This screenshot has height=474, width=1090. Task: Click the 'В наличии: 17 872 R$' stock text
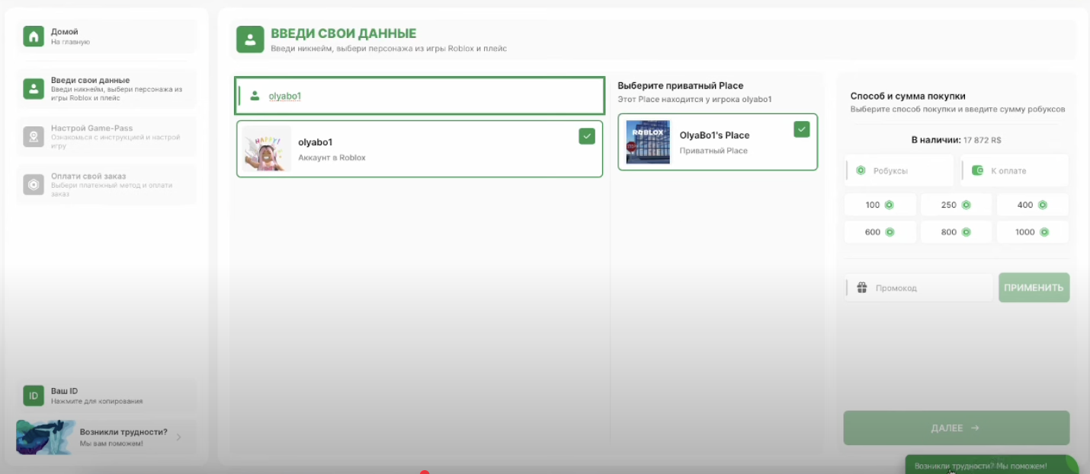coord(956,140)
